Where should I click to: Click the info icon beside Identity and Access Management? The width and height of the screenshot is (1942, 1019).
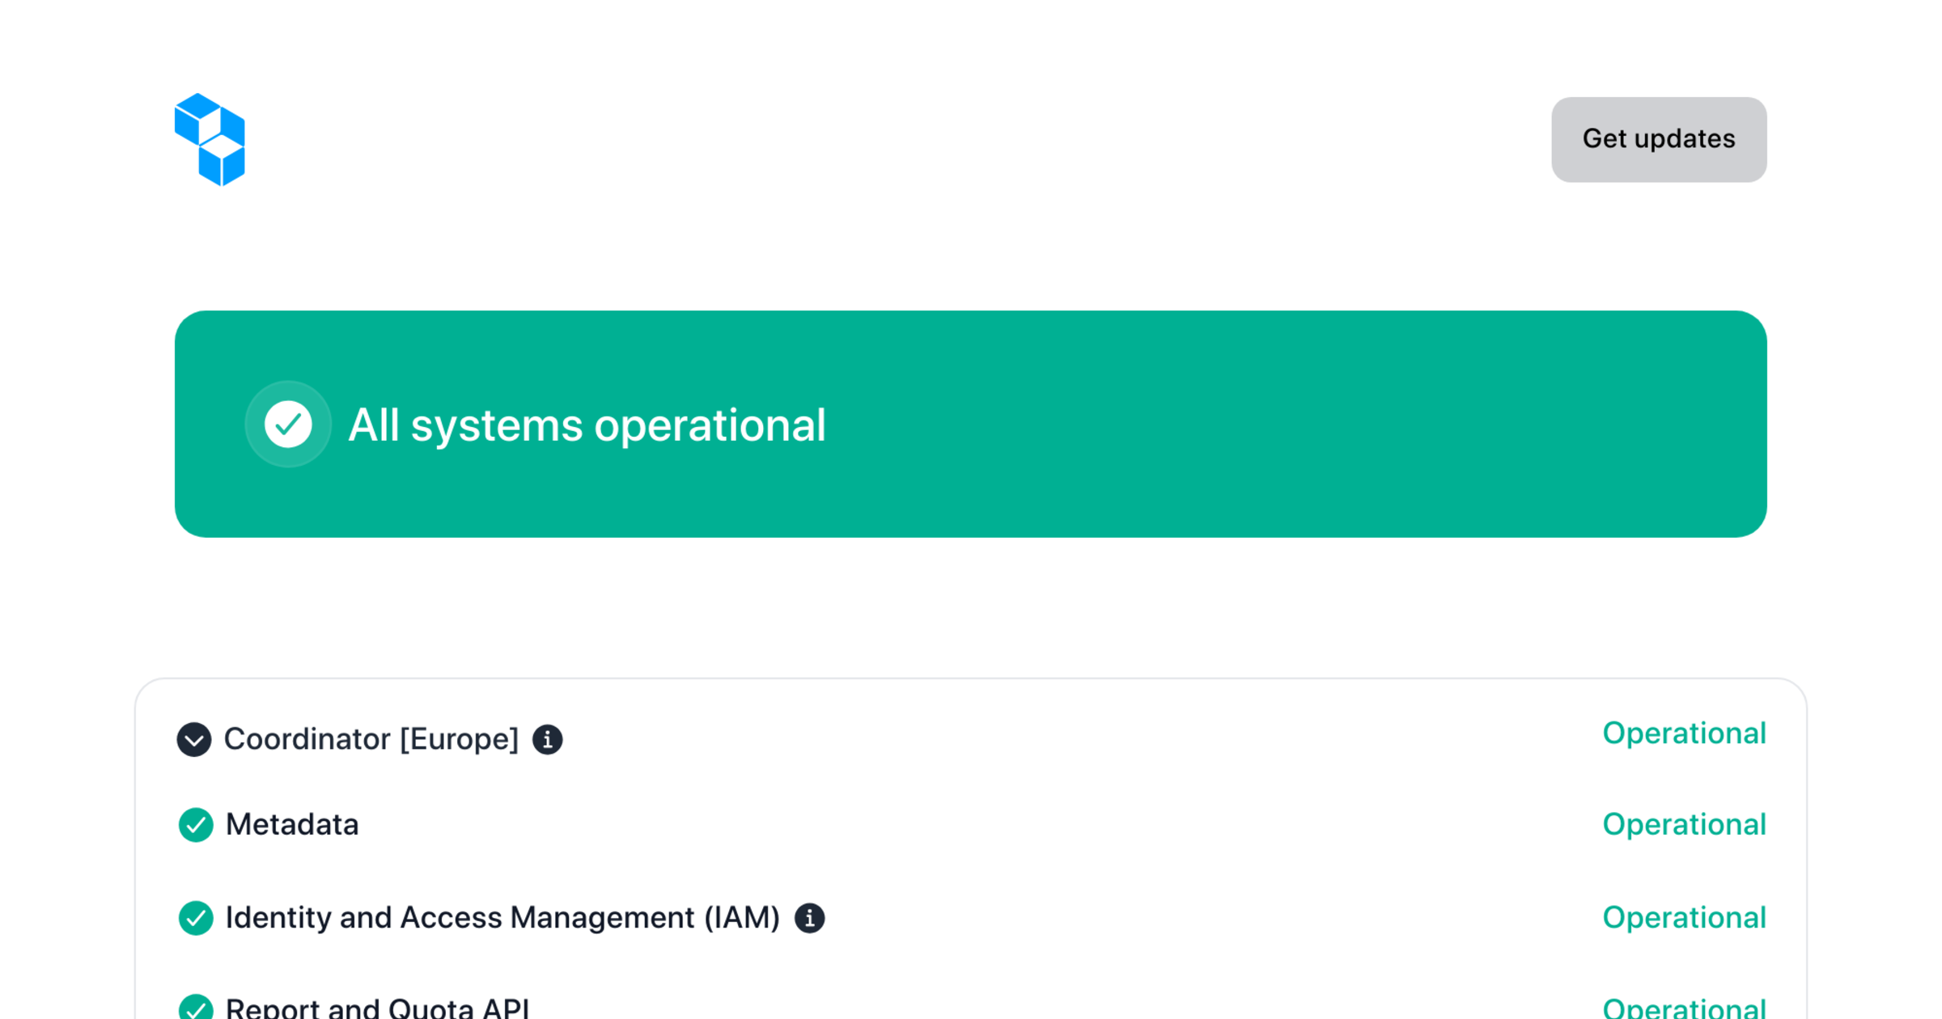coord(812,917)
